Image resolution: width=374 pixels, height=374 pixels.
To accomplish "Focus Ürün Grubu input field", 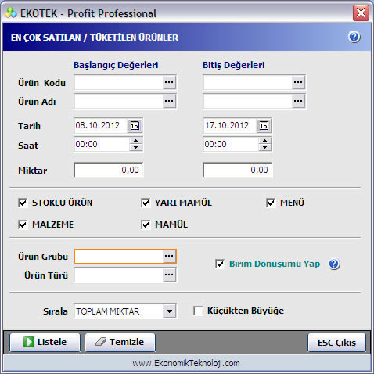I will click(x=119, y=256).
